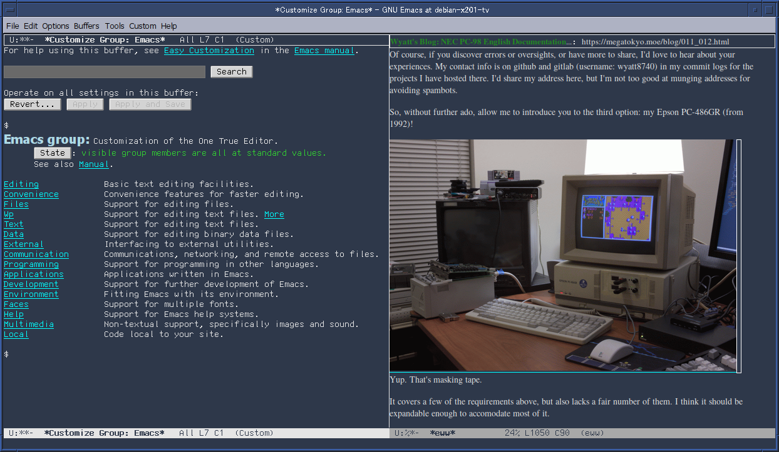Click the Epson PC-486GR photo
This screenshot has width=779, height=452.
tap(563, 256)
